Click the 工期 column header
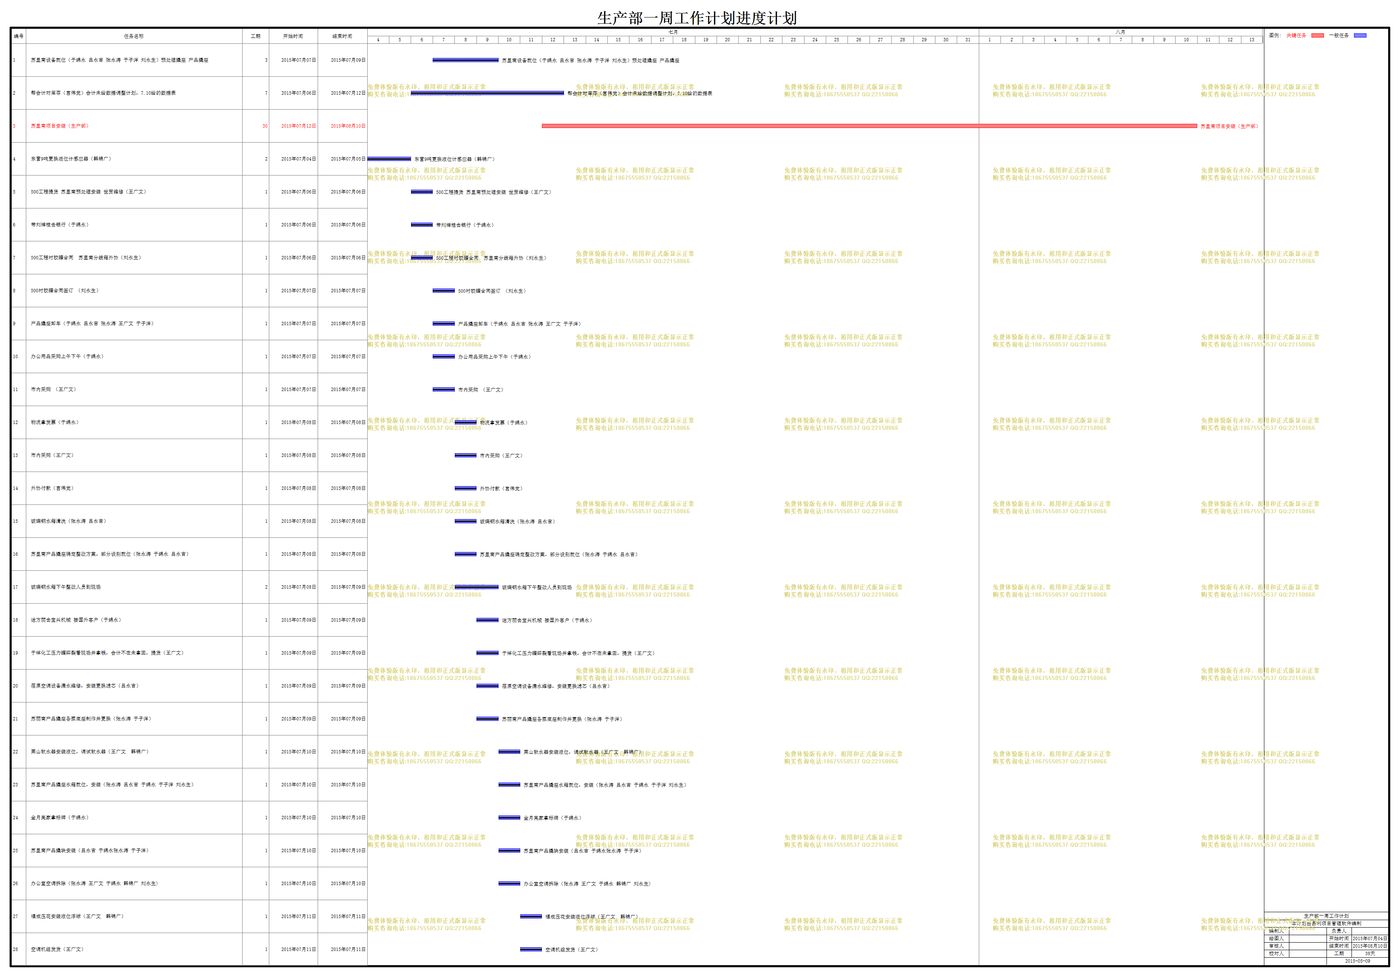The width and height of the screenshot is (1399, 976). [255, 36]
